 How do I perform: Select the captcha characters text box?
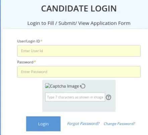click(75, 97)
